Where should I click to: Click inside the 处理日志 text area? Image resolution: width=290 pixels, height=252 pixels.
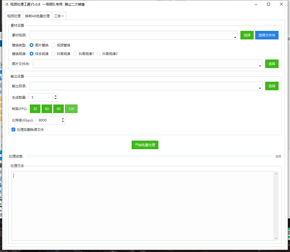pyautogui.click(x=142, y=206)
